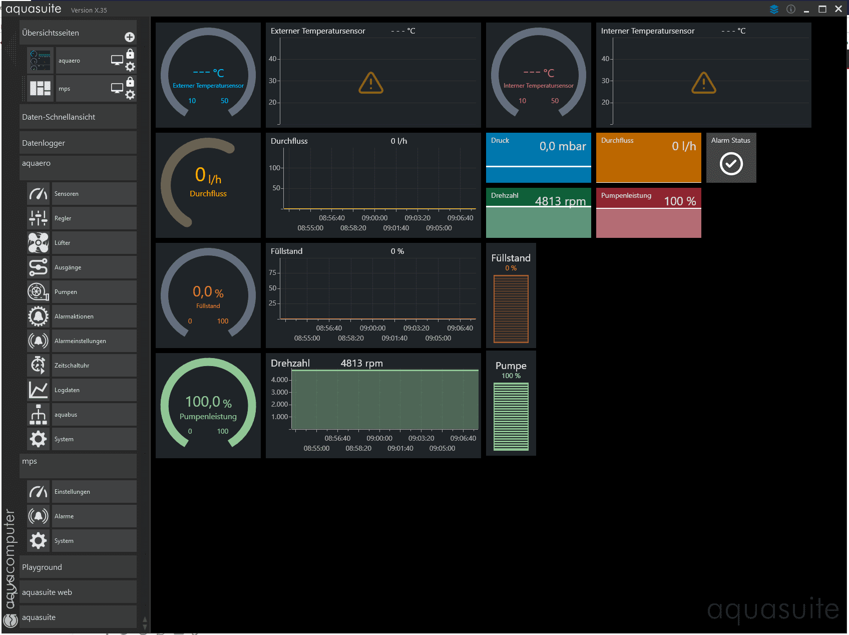The height and width of the screenshot is (635, 849).
Task: Open the aquaero overview page thumbnail
Action: click(40, 61)
